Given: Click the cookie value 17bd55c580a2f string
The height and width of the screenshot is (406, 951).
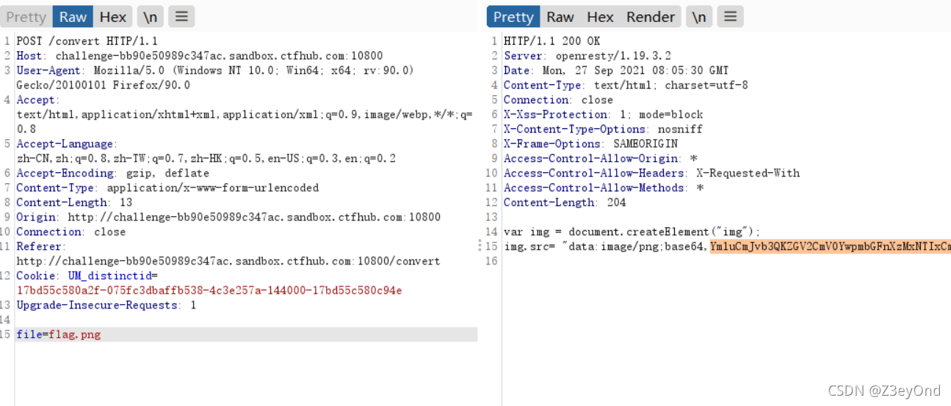Looking at the screenshot, I should coord(209,290).
